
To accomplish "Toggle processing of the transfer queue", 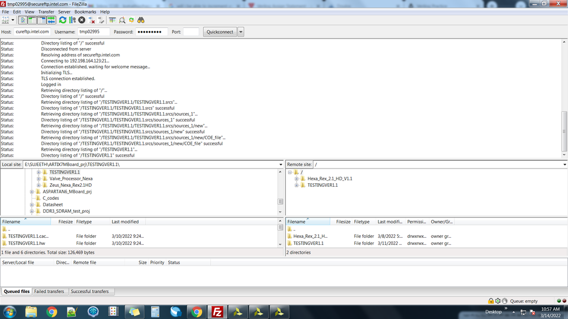I will tap(72, 20).
